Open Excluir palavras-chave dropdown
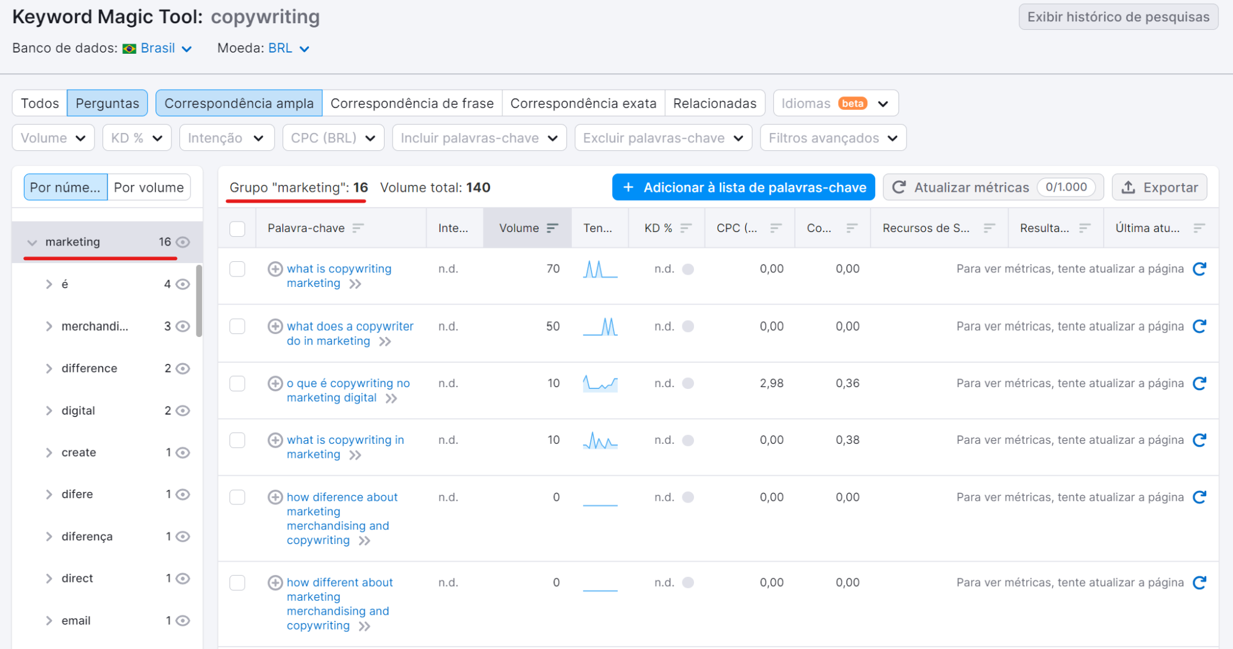 click(663, 138)
